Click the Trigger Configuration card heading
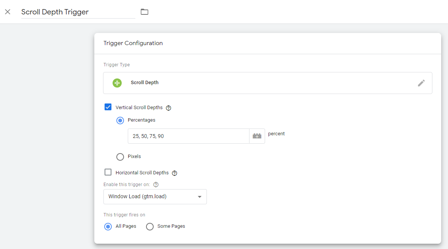The image size is (448, 249). 133,43
